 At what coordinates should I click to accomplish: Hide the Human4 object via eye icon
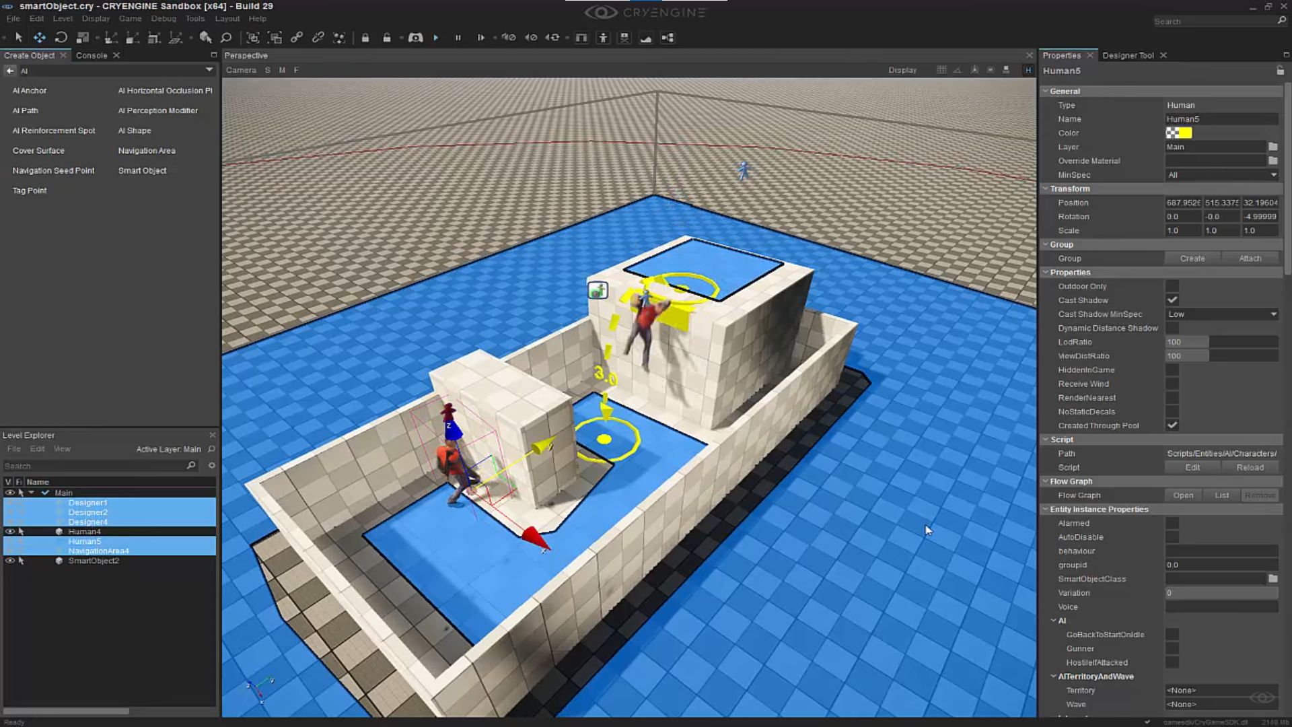pyautogui.click(x=9, y=532)
